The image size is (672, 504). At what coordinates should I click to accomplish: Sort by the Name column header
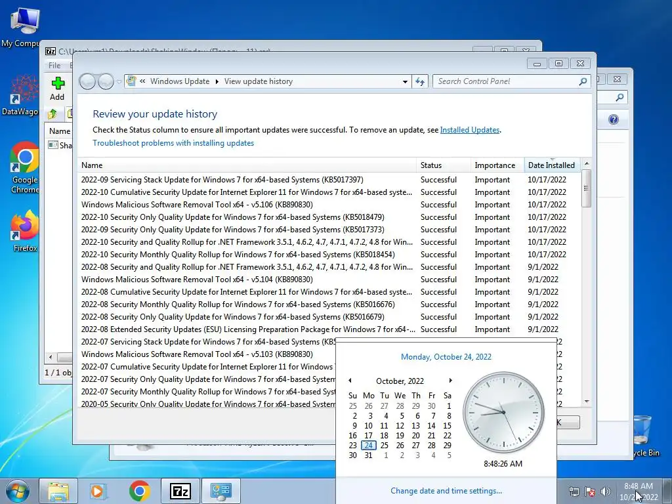coord(247,165)
